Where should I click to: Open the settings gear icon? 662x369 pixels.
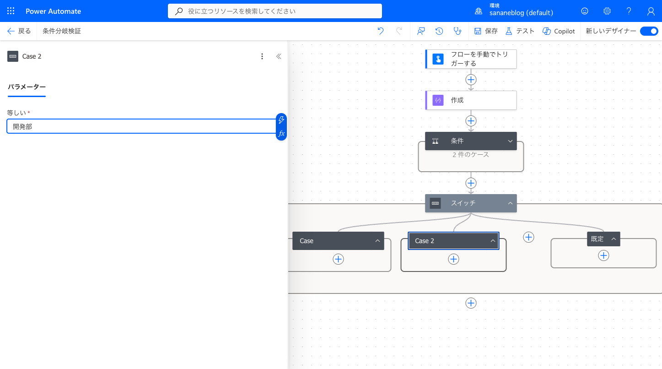tap(607, 11)
